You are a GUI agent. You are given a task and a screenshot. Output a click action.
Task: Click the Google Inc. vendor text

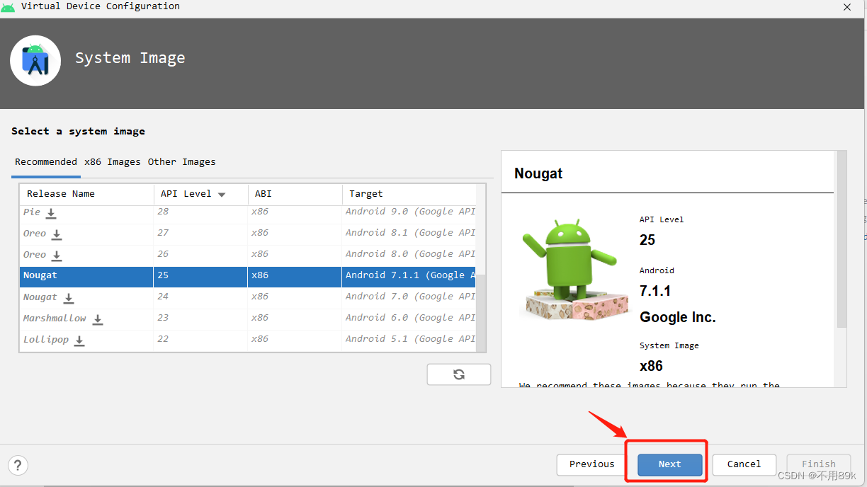(678, 318)
